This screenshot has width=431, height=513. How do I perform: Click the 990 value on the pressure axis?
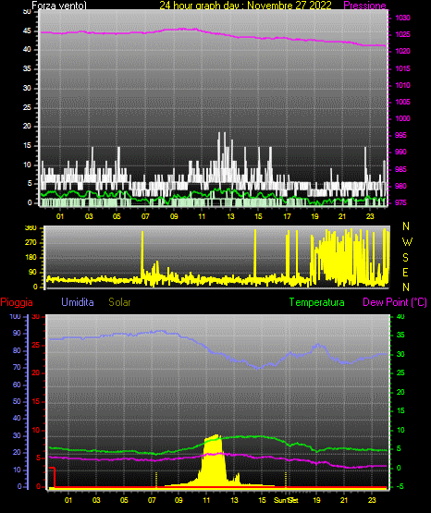point(400,153)
